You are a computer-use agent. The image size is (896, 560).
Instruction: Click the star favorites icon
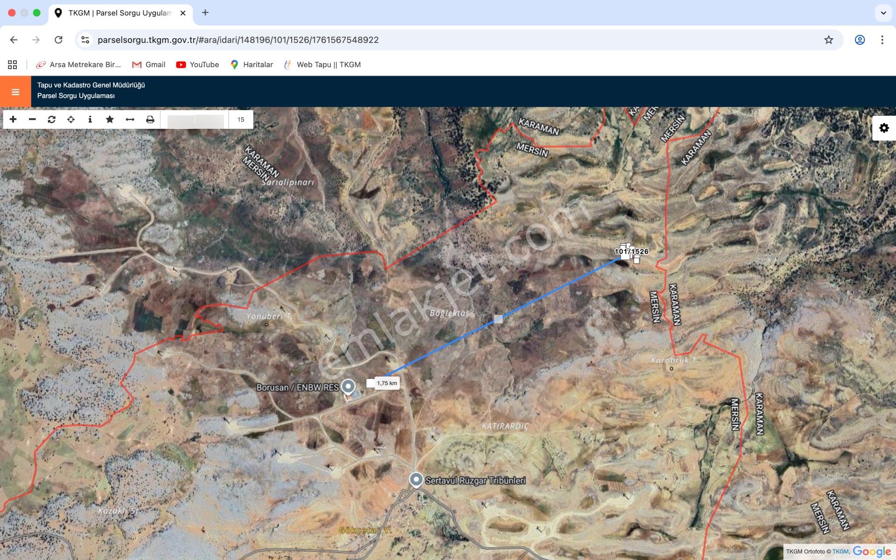coord(110,119)
